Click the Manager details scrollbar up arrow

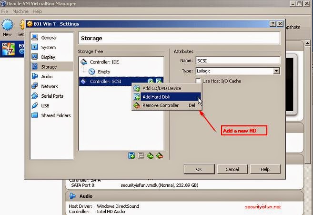(x=308, y=43)
